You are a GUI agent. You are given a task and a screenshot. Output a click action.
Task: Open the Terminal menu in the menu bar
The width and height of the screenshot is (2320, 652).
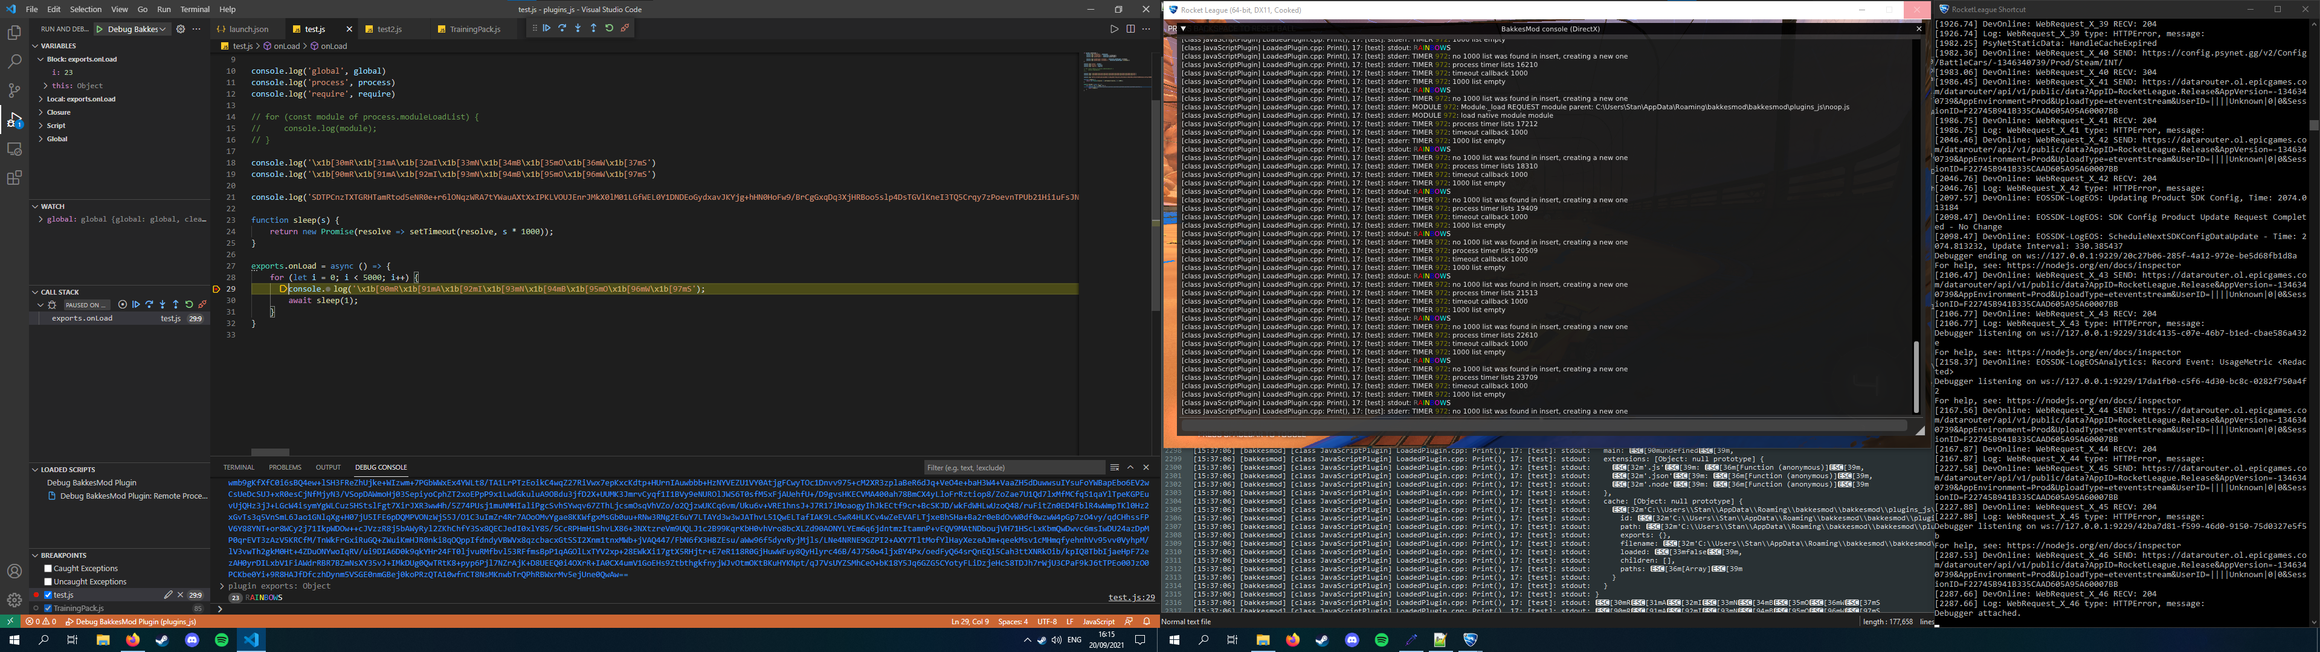(195, 9)
